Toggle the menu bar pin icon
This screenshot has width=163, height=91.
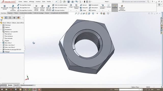(56, 2)
